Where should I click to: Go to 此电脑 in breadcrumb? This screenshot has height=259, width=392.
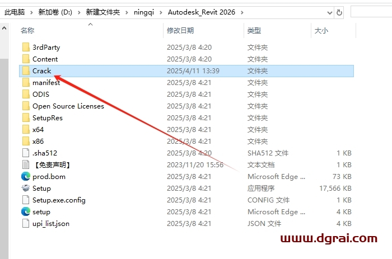(x=15, y=12)
